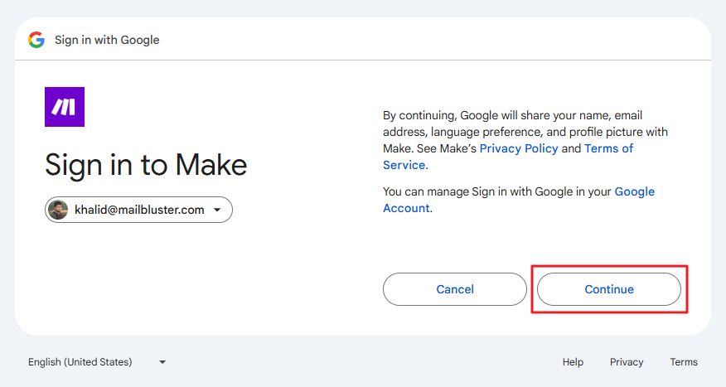Open the Terms footer link
This screenshot has width=726, height=387.
pos(684,362)
